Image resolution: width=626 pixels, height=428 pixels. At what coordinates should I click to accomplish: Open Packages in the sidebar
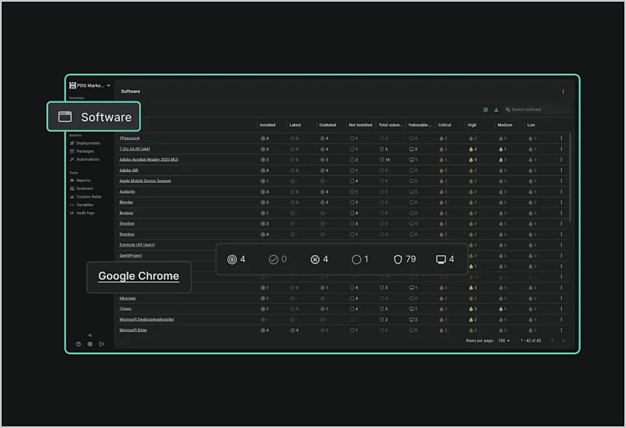(85, 151)
